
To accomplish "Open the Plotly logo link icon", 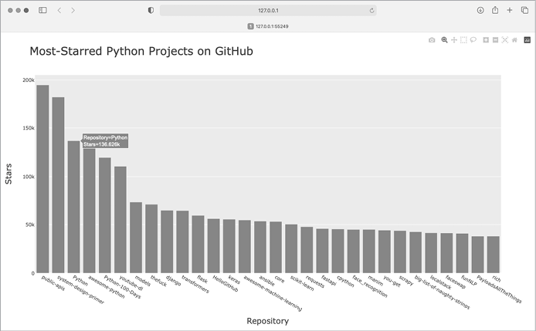I will [x=527, y=40].
